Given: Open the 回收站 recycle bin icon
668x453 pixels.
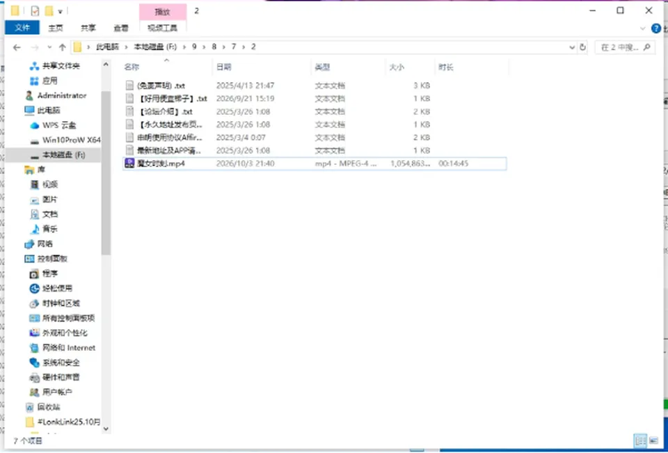Looking at the screenshot, I should pos(29,407).
